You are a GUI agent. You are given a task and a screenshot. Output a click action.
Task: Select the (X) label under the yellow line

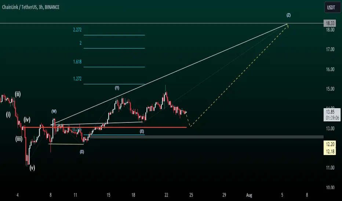coord(82,152)
